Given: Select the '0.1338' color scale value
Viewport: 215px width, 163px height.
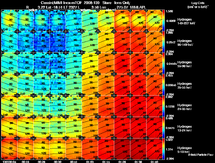Looking at the screenshot, I should pyautogui.click(x=170, y=107).
